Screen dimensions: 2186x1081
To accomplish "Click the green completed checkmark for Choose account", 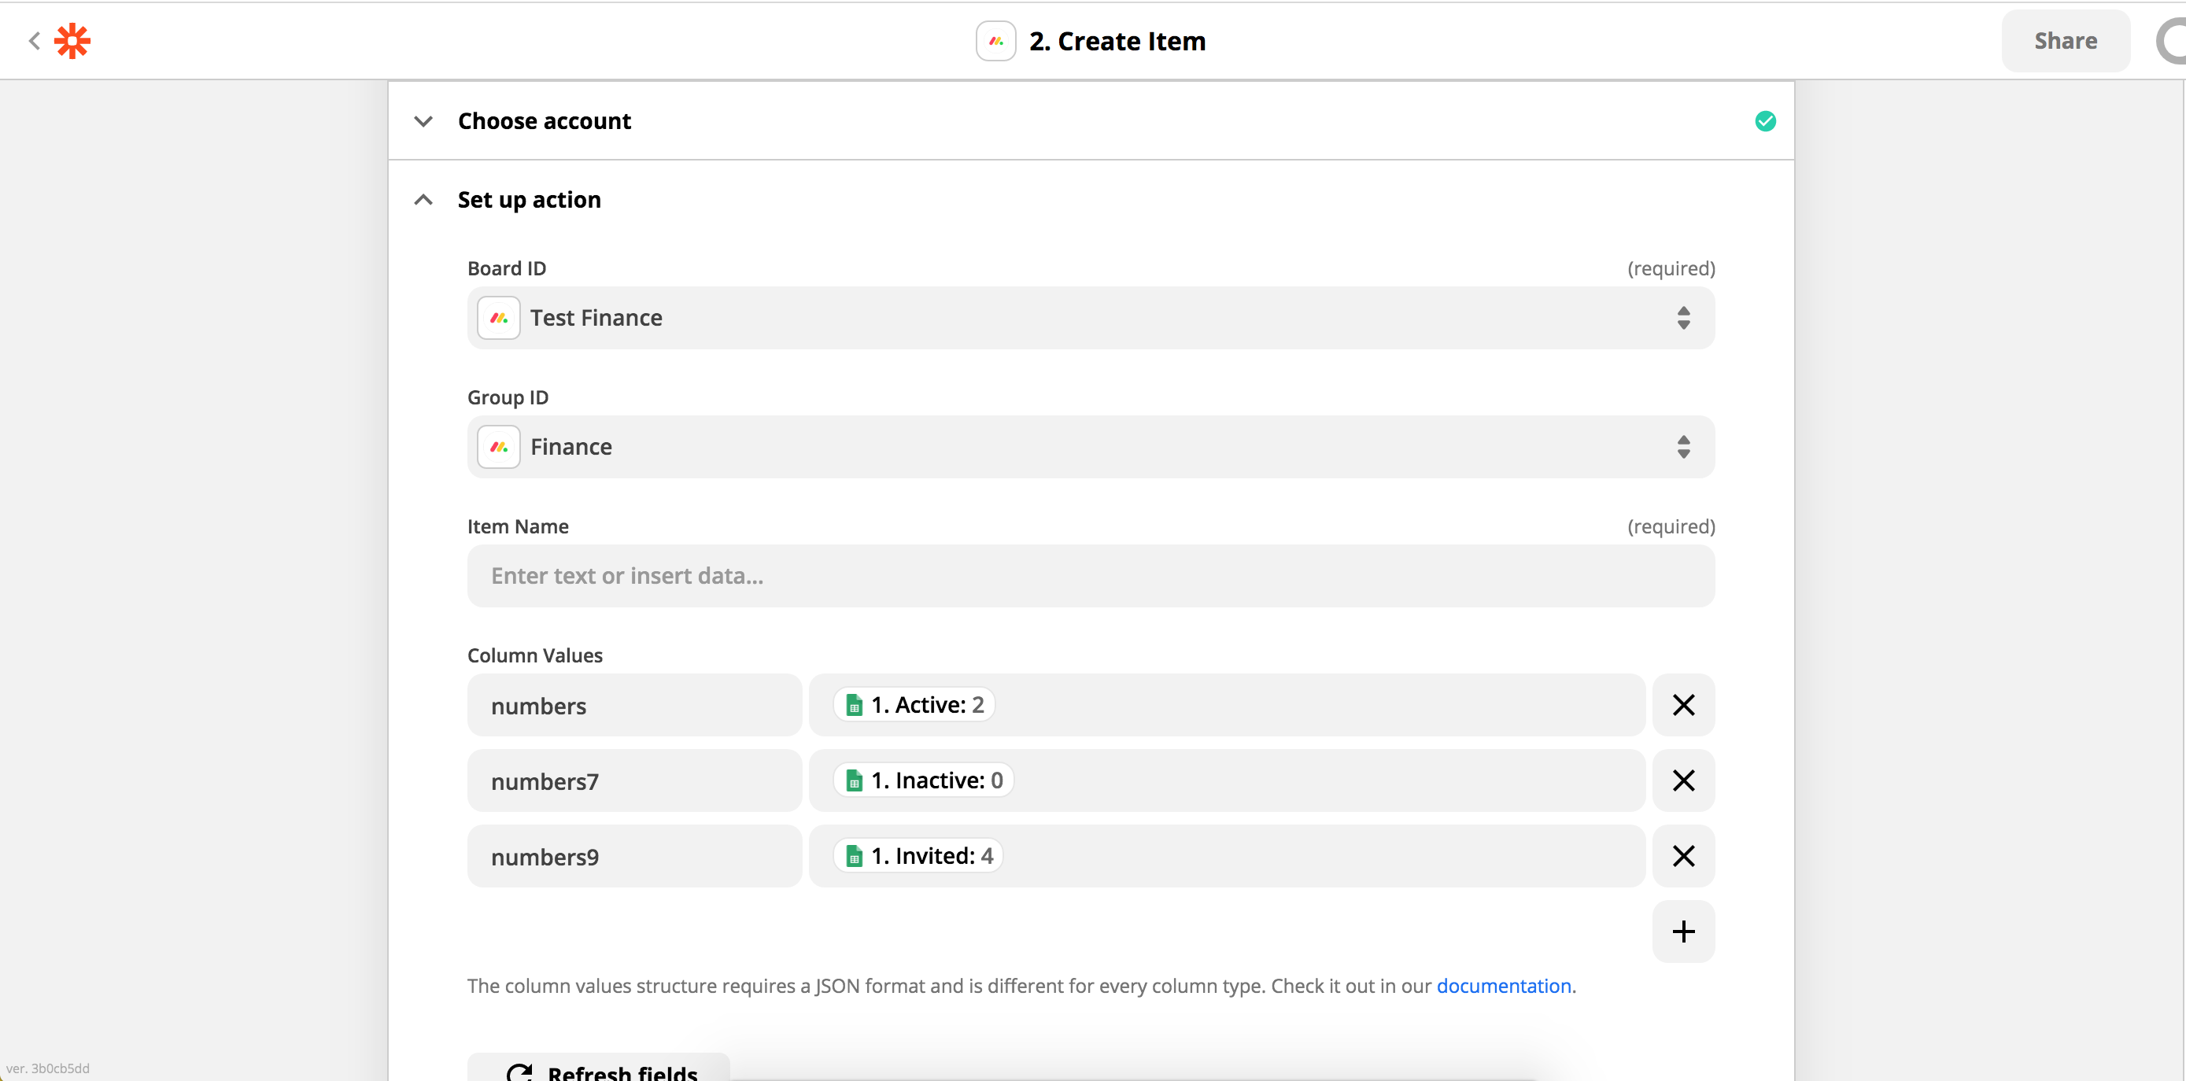I will (x=1765, y=121).
